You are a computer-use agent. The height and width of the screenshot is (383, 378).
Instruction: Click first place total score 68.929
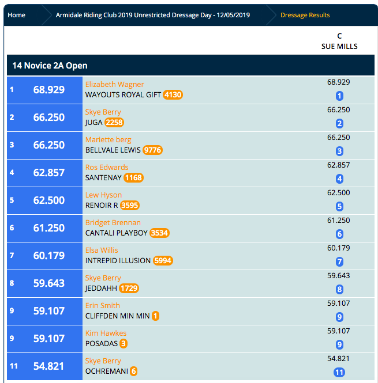coord(49,90)
